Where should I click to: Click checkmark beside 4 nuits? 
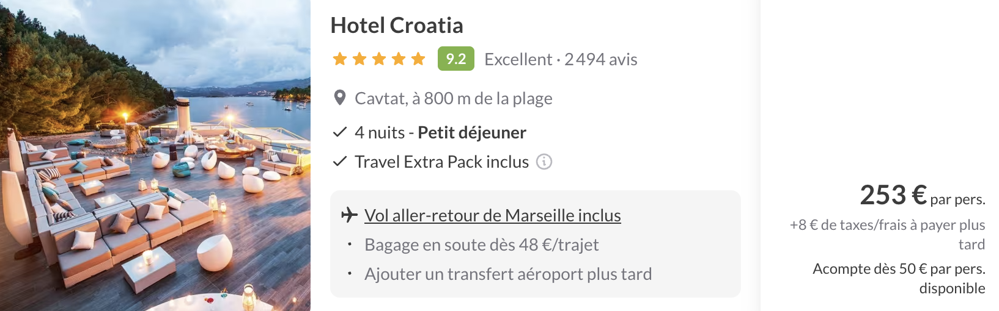tap(339, 132)
